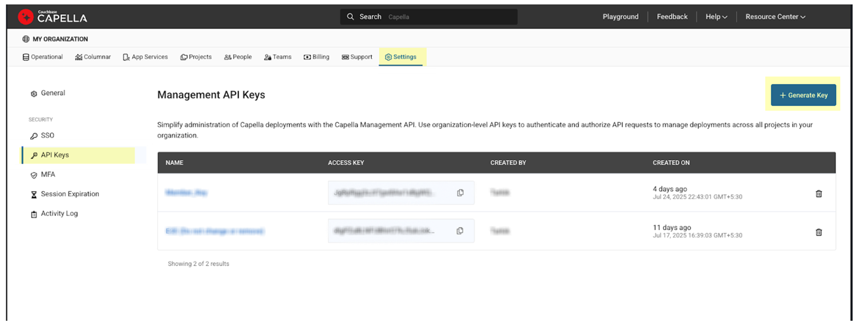858x335 pixels.
Task: Expand the Resource Center dropdown
Action: click(775, 17)
